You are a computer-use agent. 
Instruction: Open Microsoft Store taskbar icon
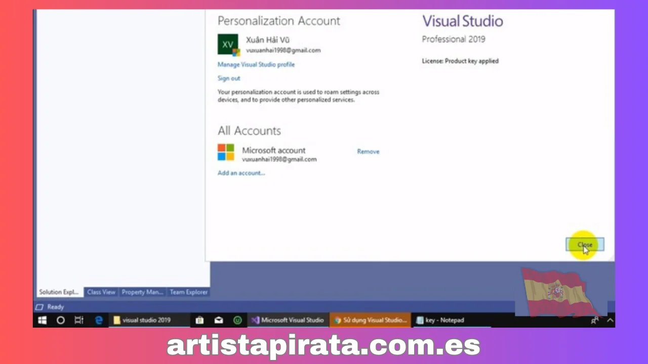coord(199,320)
